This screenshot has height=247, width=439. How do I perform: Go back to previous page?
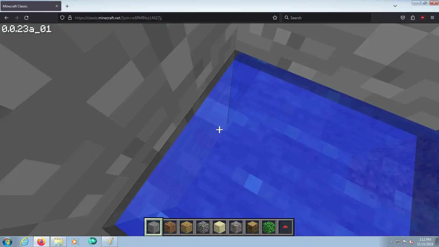click(7, 18)
